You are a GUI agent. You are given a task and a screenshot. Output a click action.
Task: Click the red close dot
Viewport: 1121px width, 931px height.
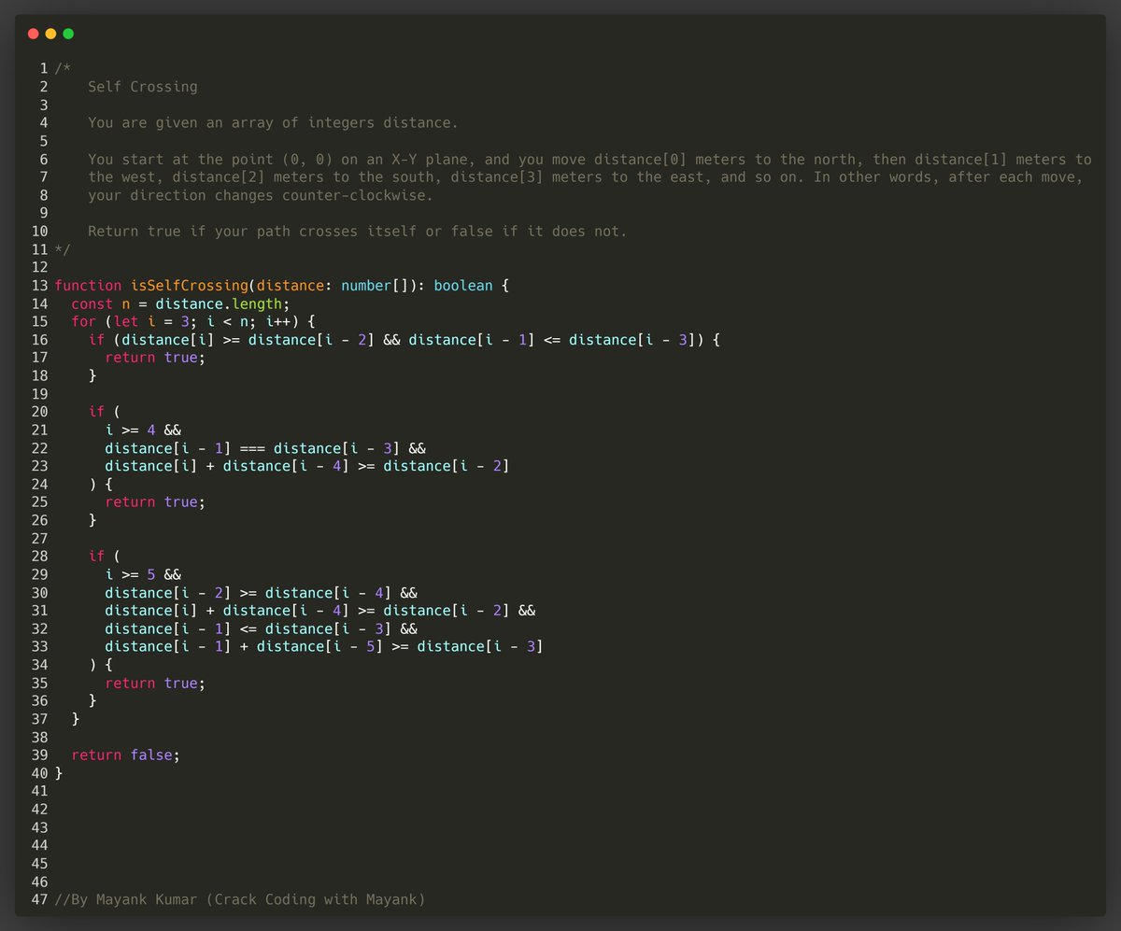[x=34, y=34]
